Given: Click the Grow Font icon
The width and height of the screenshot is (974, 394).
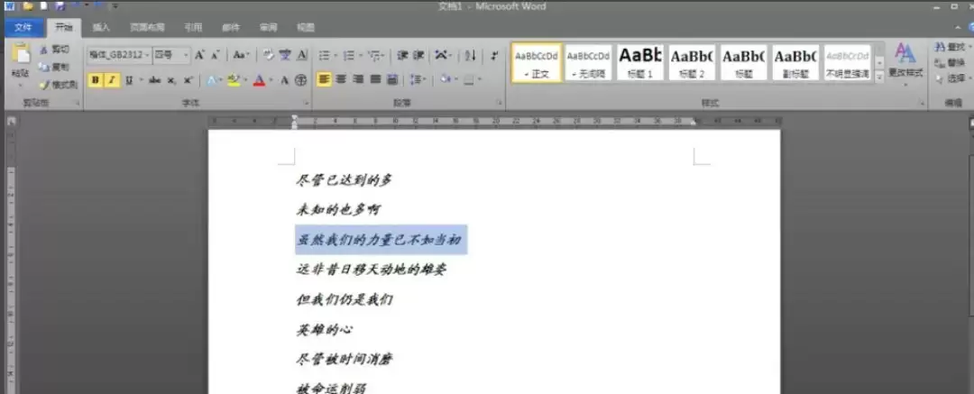Looking at the screenshot, I should tap(199, 55).
